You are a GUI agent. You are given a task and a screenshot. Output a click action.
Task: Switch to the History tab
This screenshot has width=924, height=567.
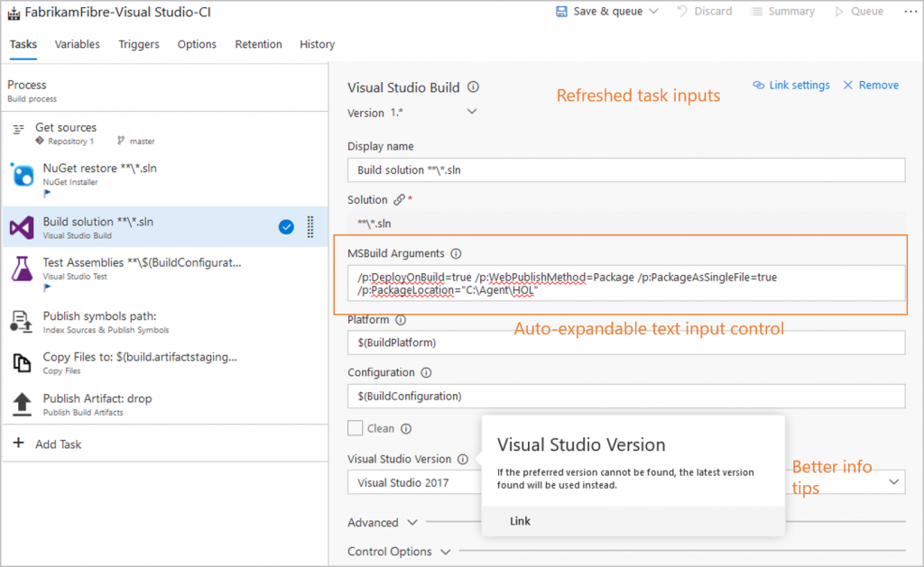click(x=317, y=44)
